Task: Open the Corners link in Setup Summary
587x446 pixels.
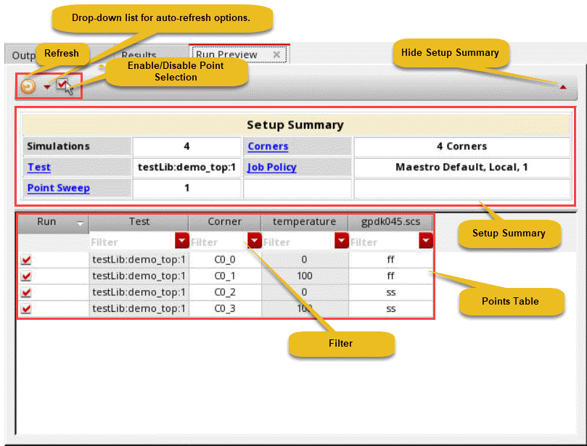Action: pyautogui.click(x=268, y=146)
